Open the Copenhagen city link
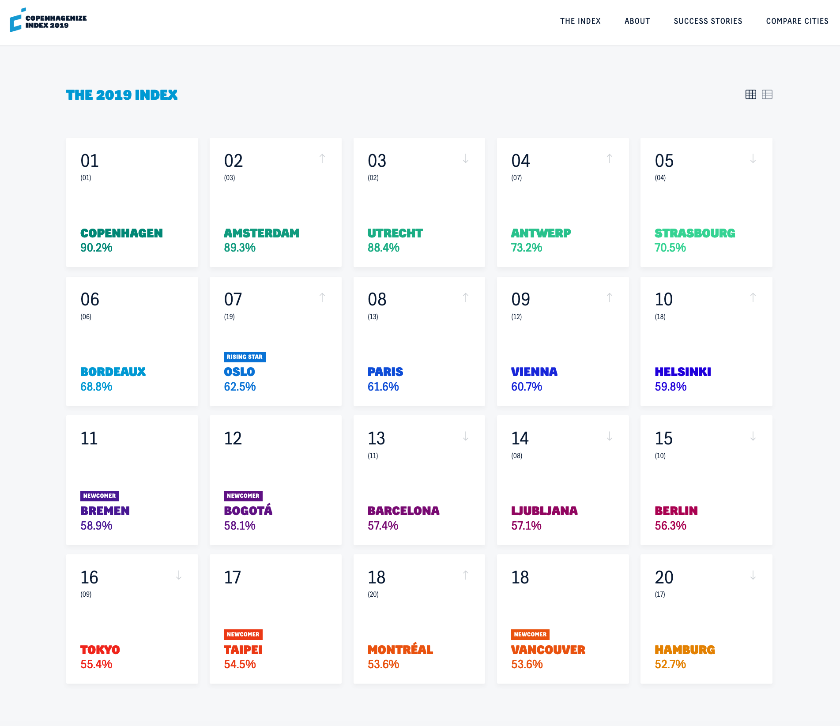 [x=121, y=233]
